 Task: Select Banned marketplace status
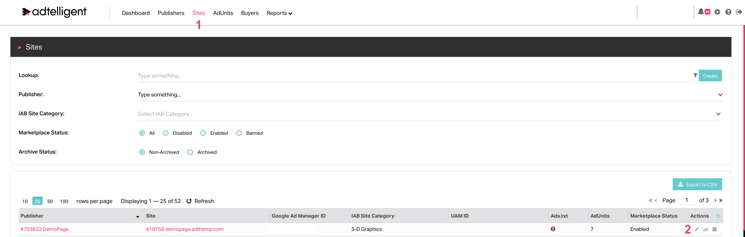click(x=239, y=133)
